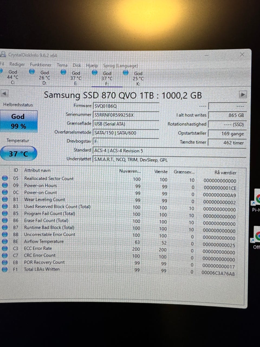Click status orb for Airflow Temperature
The height and width of the screenshot is (347, 260).
[x=5, y=242]
